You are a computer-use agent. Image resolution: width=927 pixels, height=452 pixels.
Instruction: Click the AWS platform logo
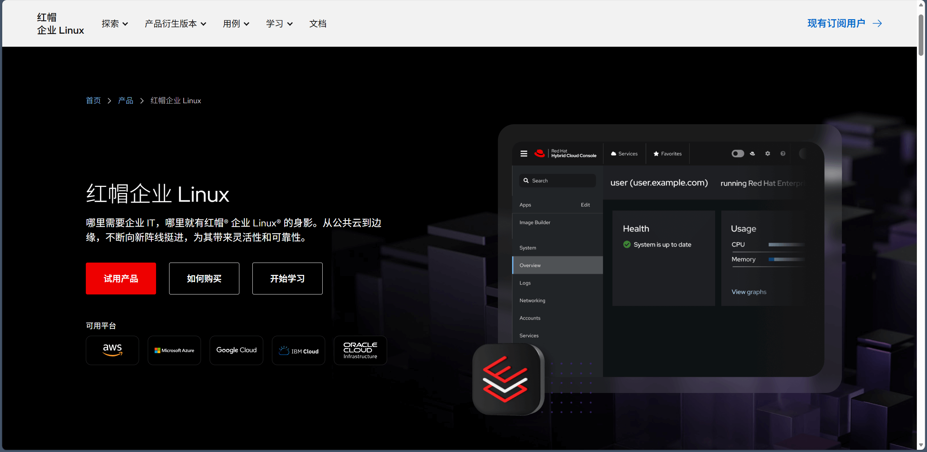pyautogui.click(x=112, y=350)
